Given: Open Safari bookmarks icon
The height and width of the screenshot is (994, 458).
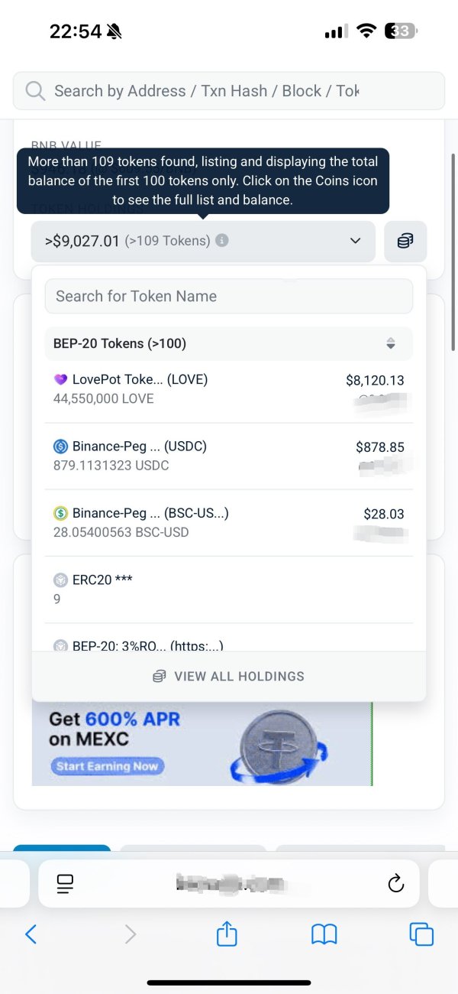Looking at the screenshot, I should 324,934.
